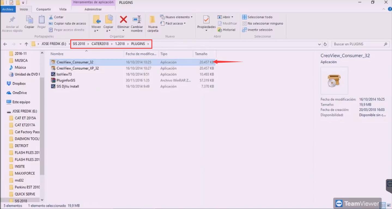Sort by the Fecha de modificación column
Screen dimensions: 392x209
tap(141, 54)
